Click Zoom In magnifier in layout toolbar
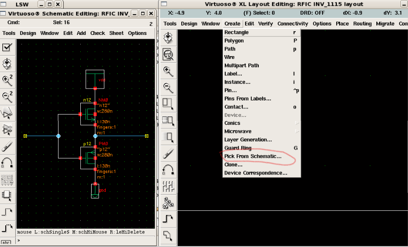Viewport: 408px width, 247px height. click(169, 71)
